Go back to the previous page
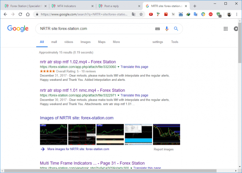This screenshot has height=173, width=242. (5, 14)
